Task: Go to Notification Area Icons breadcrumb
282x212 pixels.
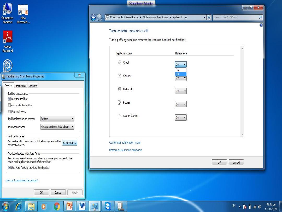Action: tap(155, 17)
